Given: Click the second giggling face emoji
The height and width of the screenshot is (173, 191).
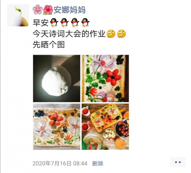Looking at the screenshot, I should (x=121, y=34).
